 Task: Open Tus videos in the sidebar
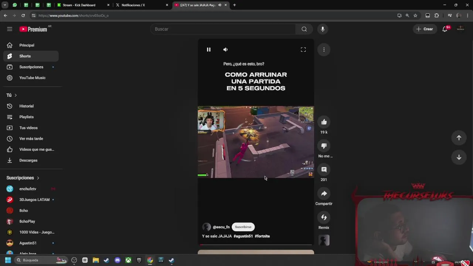(31, 128)
